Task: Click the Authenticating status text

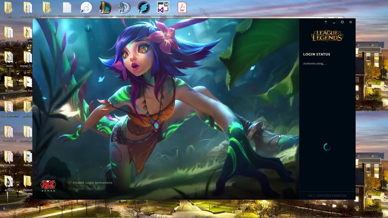Action: pyautogui.click(x=314, y=64)
